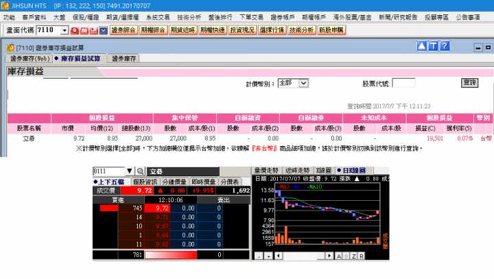Click the 8111 stock code input field

[108, 171]
